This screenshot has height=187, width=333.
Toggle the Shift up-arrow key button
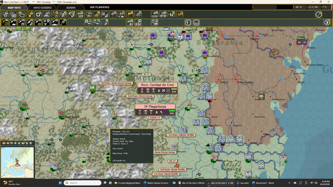[x=188, y=22]
